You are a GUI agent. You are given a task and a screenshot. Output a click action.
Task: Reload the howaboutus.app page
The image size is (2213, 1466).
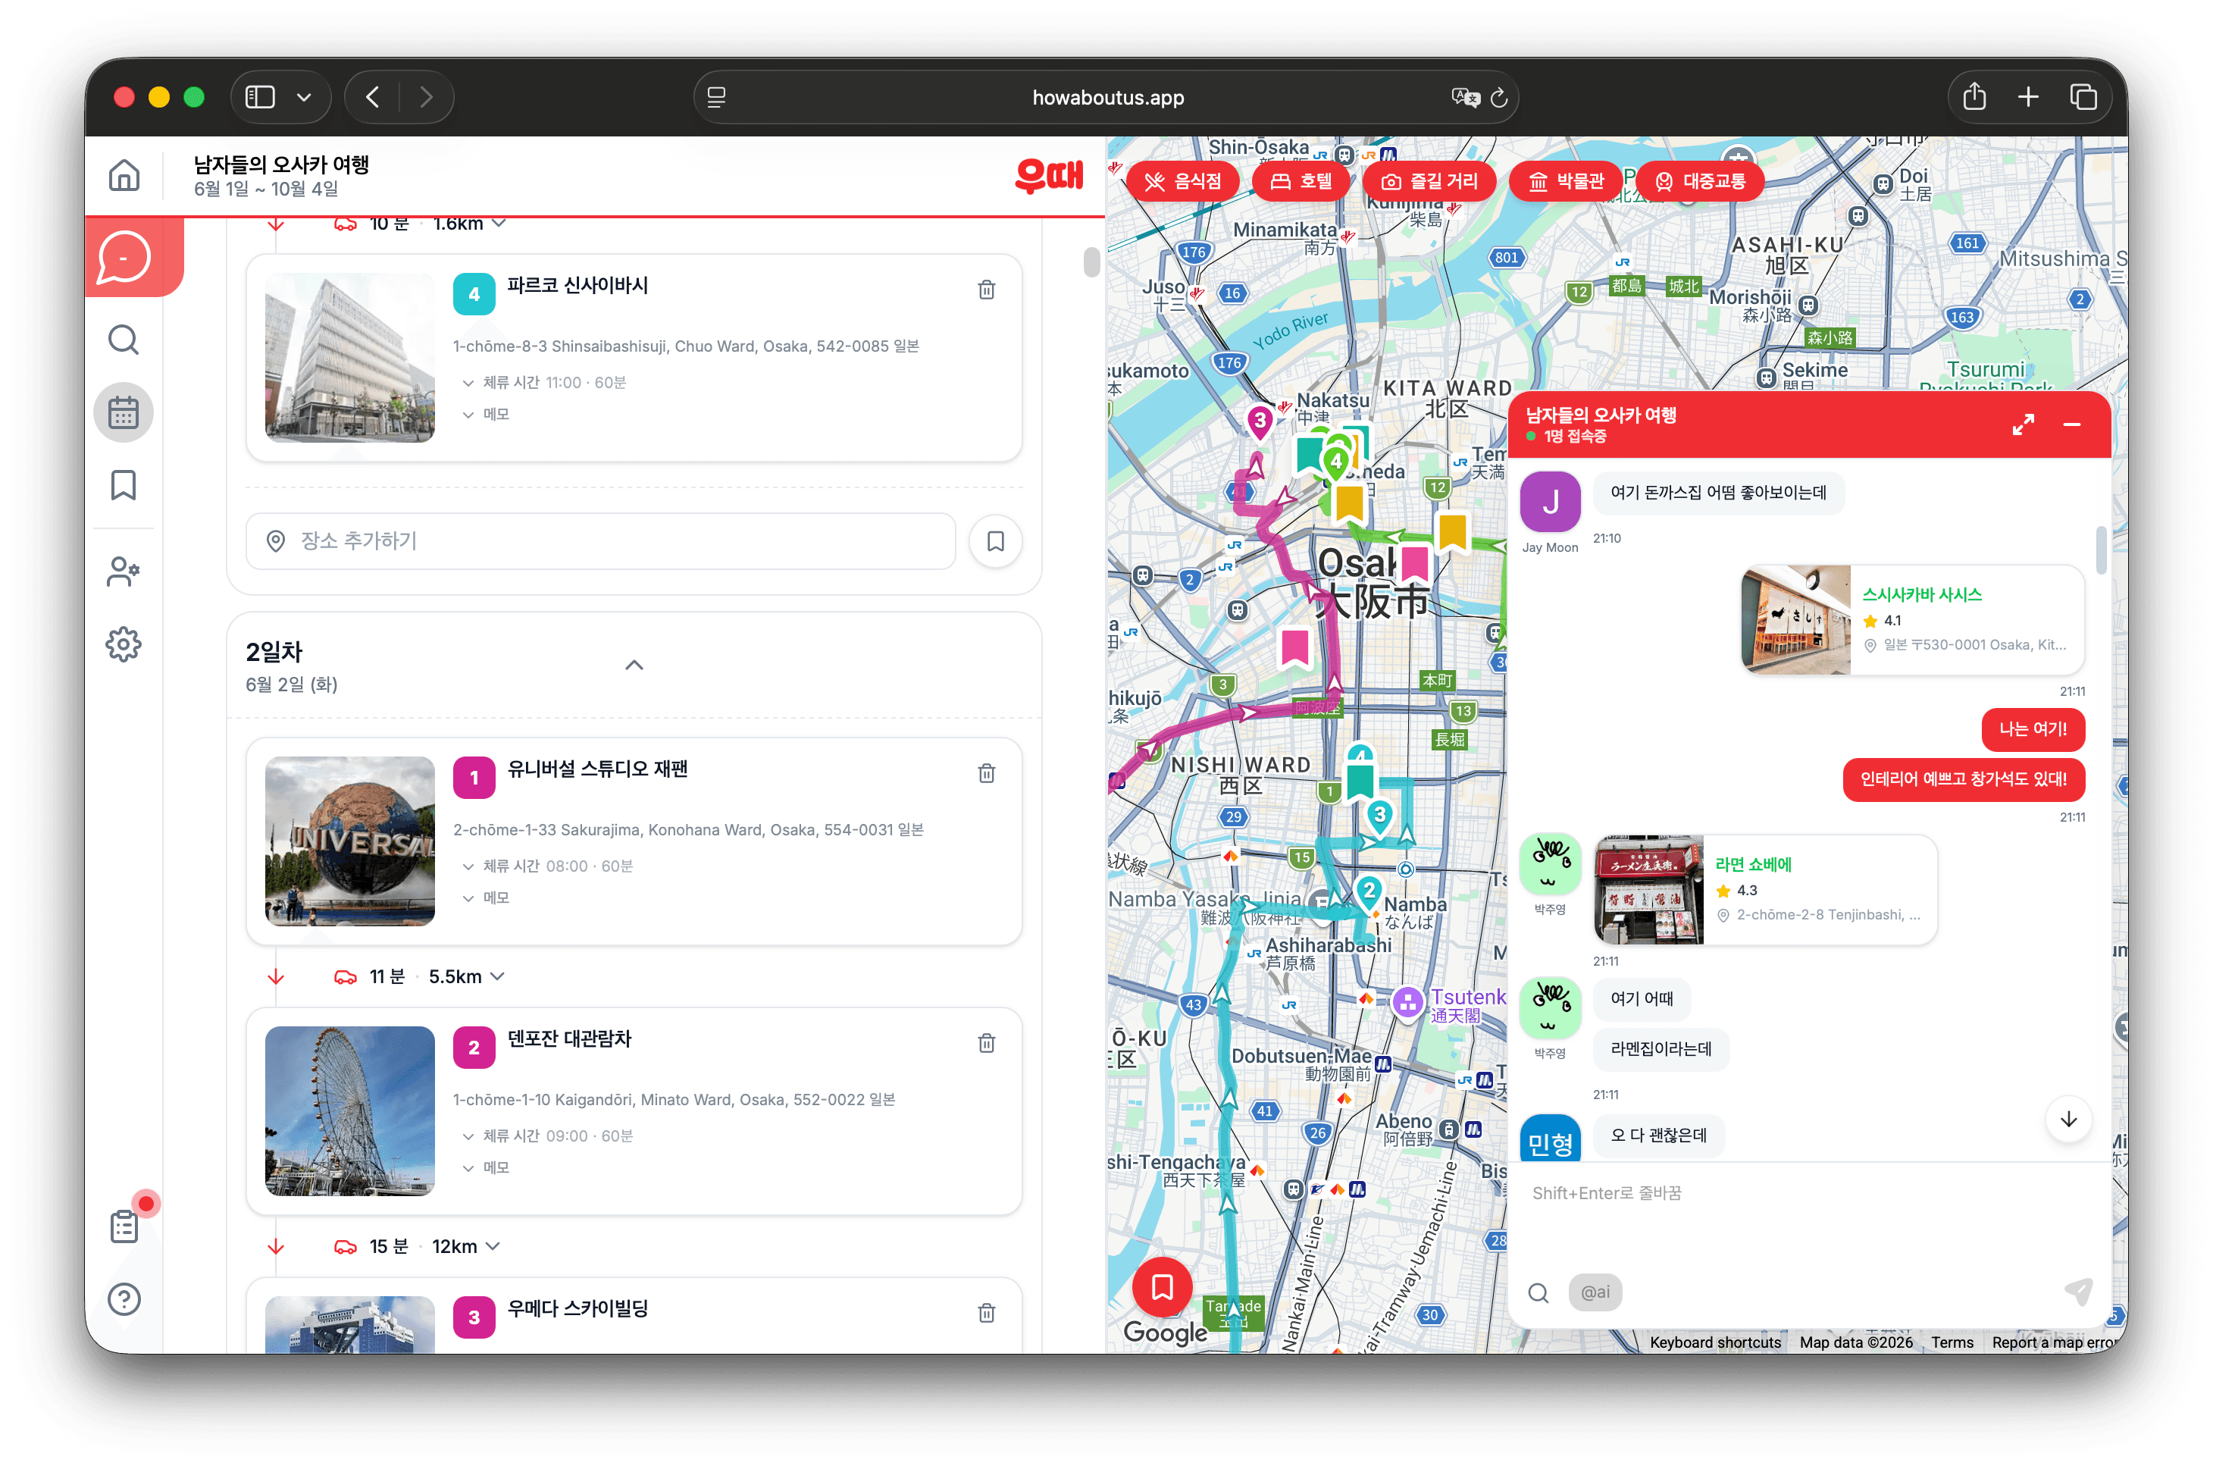pyautogui.click(x=1499, y=97)
